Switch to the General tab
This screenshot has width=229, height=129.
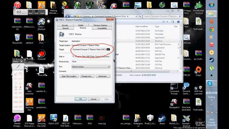[65, 28]
